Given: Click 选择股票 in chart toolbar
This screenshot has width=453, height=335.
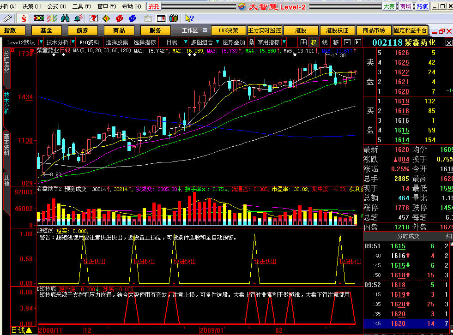Looking at the screenshot, I should [117, 42].
